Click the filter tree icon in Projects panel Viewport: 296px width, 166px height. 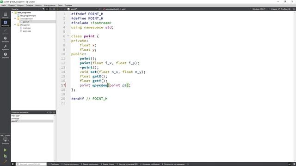tap(43, 9)
